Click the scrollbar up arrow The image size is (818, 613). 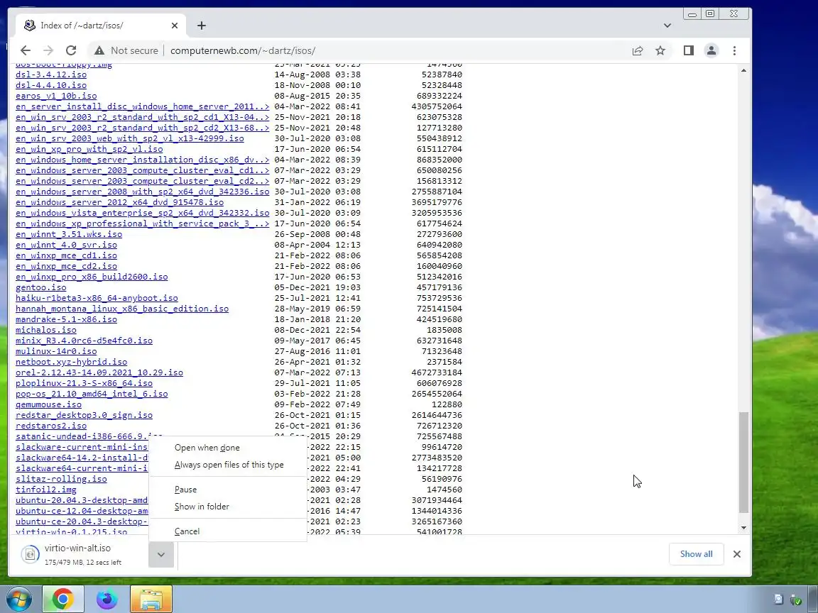(x=744, y=70)
